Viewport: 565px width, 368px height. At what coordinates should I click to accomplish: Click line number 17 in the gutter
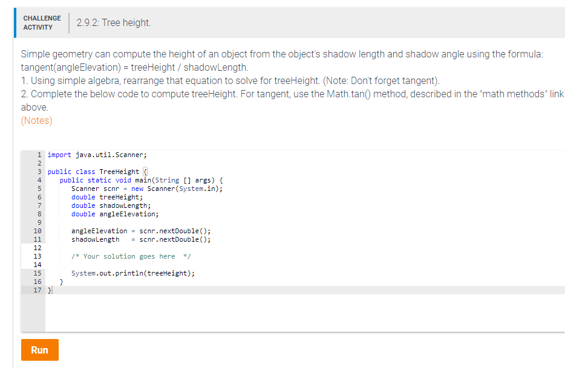click(38, 289)
